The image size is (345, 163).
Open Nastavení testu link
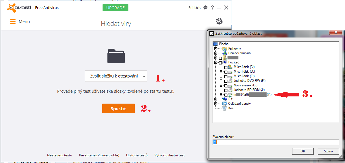point(59,155)
